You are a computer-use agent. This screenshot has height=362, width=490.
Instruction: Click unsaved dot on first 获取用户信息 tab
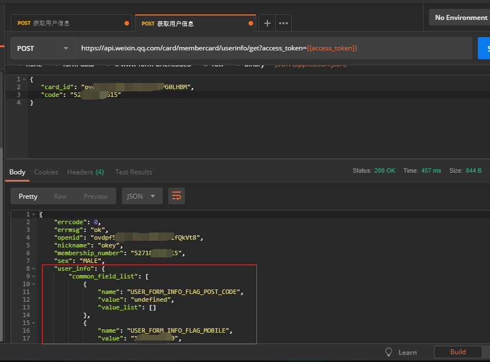(127, 23)
